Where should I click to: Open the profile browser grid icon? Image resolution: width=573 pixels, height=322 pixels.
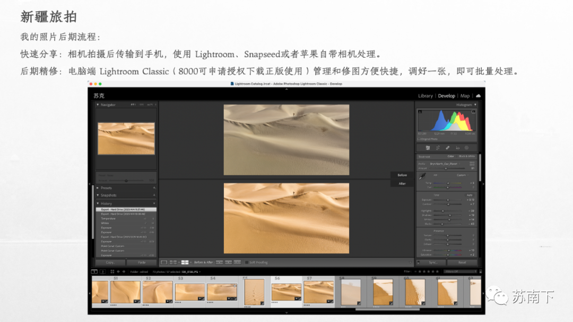point(472,164)
